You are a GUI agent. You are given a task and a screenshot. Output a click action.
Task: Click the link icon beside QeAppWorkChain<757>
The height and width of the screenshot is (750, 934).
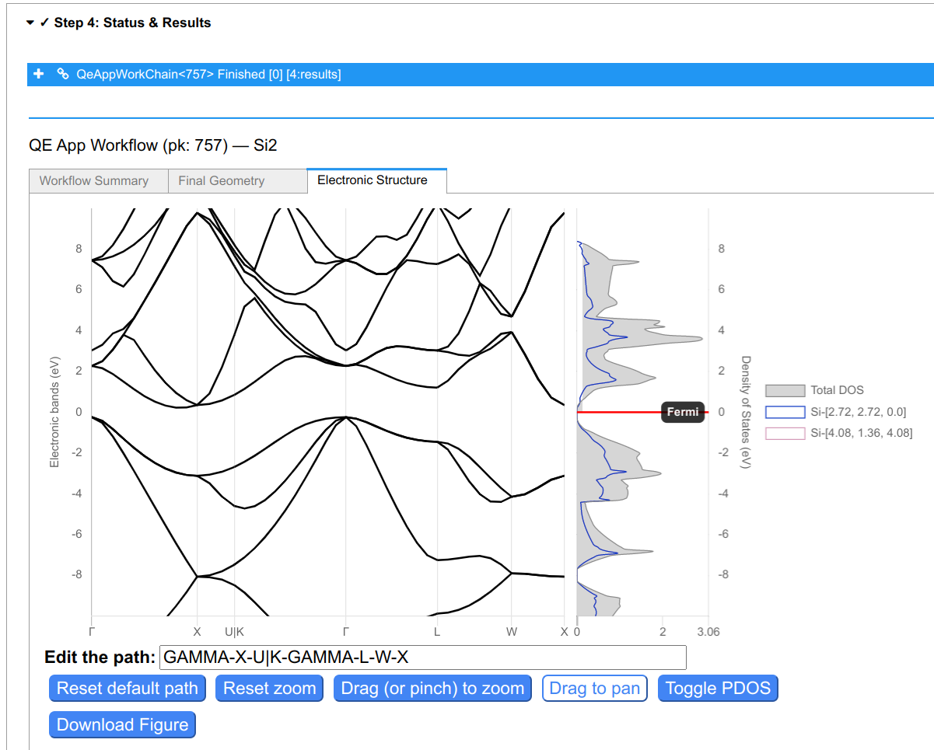tap(63, 74)
